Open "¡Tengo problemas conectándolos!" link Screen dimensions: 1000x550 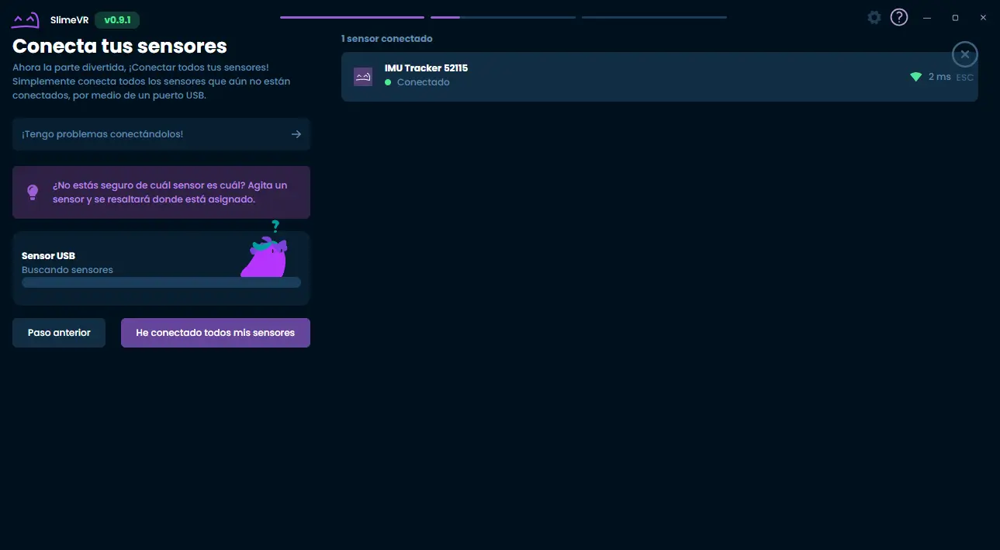tap(102, 134)
